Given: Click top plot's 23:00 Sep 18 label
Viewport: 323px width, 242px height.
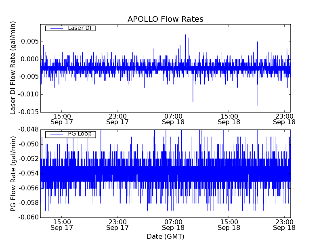Looking at the screenshot, I should (x=284, y=119).
